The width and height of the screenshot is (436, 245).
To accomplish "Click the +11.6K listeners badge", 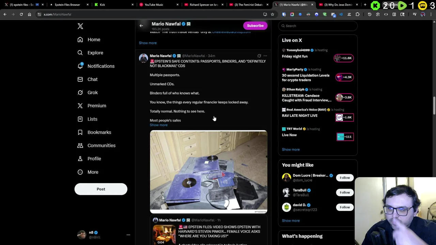I will tap(344, 58).
